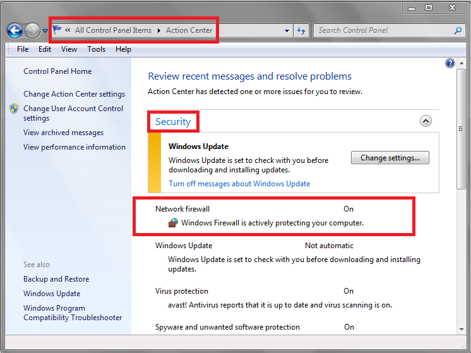This screenshot has width=471, height=353.
Task: Click the blue Help question mark
Action: 450,63
